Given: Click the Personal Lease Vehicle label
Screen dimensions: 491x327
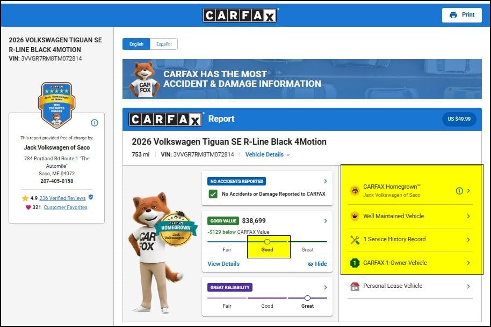Looking at the screenshot, I should coord(393,286).
